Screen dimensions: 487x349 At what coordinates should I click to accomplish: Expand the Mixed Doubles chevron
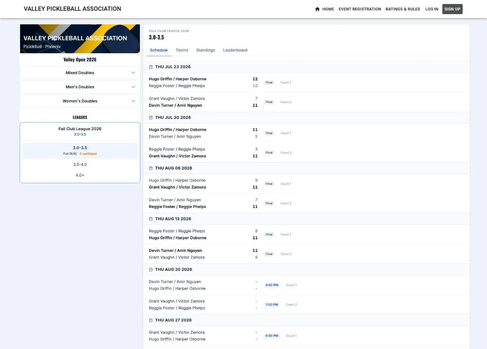point(133,73)
